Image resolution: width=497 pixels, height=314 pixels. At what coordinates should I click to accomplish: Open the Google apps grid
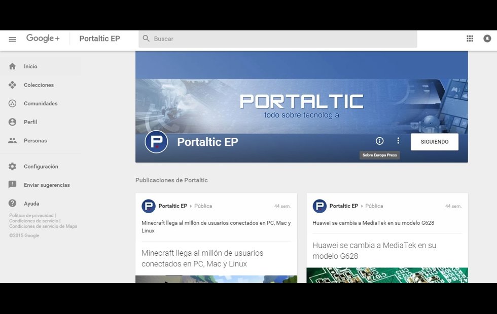point(470,38)
